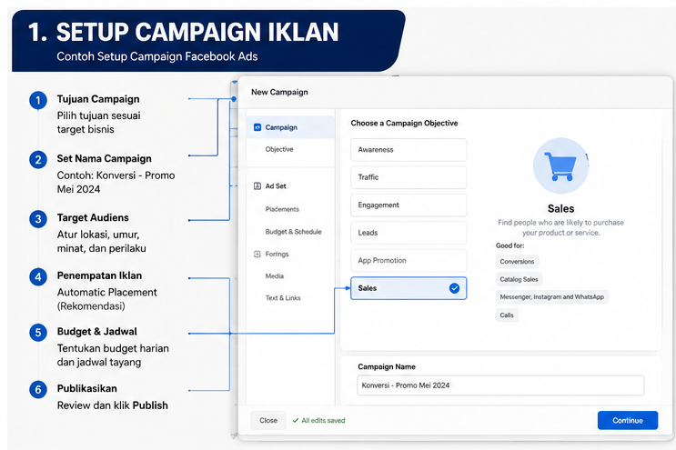Click the Budget & Jadwal heading
This screenshot has width=676, height=450.
point(97,332)
